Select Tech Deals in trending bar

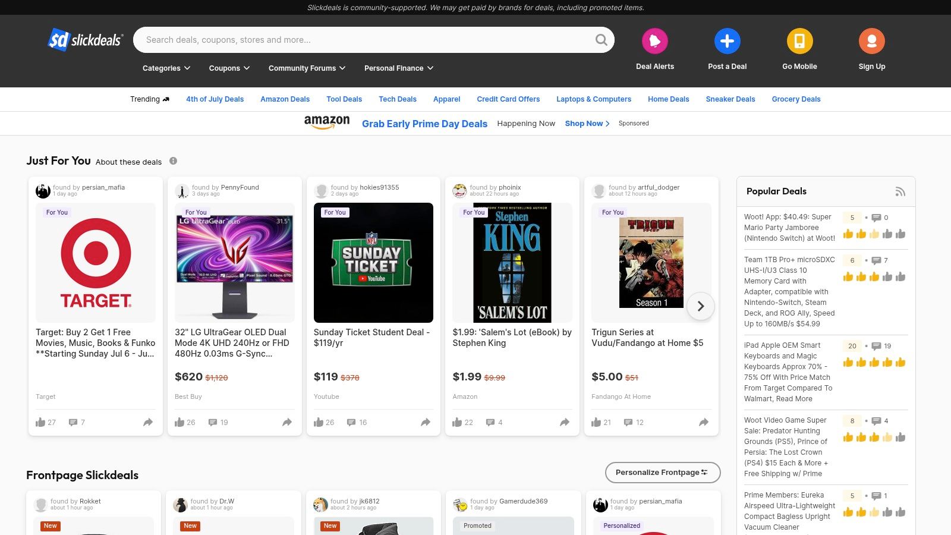[398, 99]
